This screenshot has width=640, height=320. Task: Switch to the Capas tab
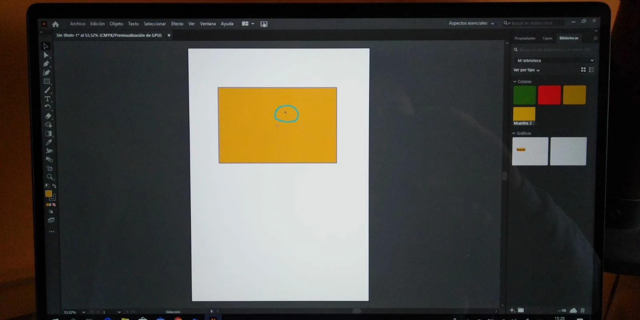pos(547,38)
